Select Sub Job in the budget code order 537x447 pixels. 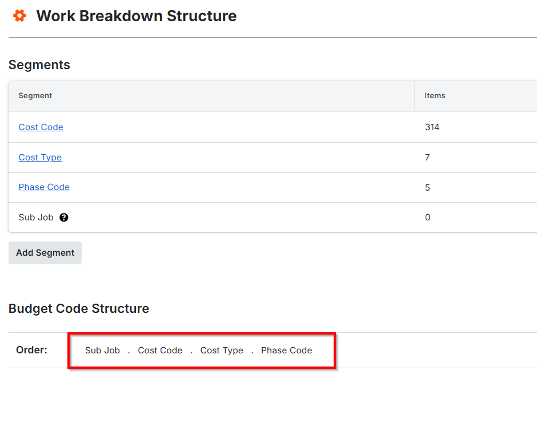coord(102,351)
